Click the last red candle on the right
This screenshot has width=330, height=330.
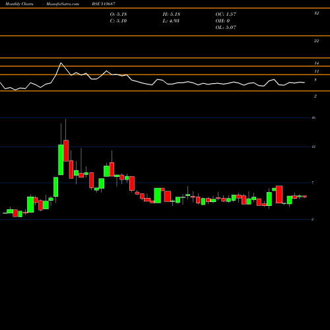click(x=304, y=197)
